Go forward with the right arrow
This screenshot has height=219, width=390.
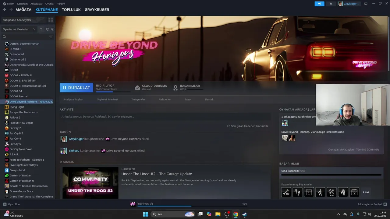(x=11, y=10)
